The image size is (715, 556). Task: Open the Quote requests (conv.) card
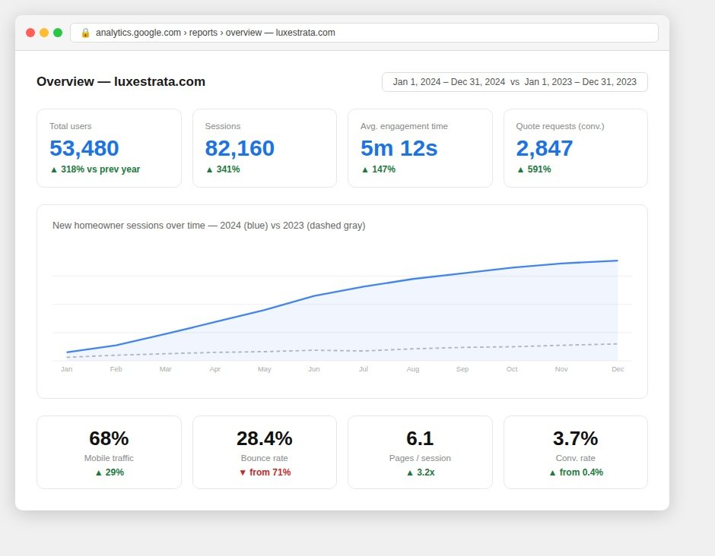point(576,148)
